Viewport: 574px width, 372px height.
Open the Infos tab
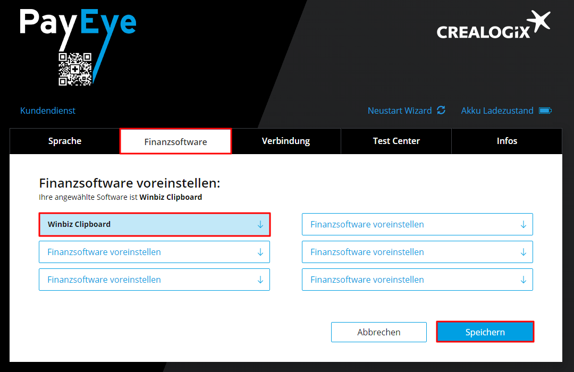[x=507, y=141]
